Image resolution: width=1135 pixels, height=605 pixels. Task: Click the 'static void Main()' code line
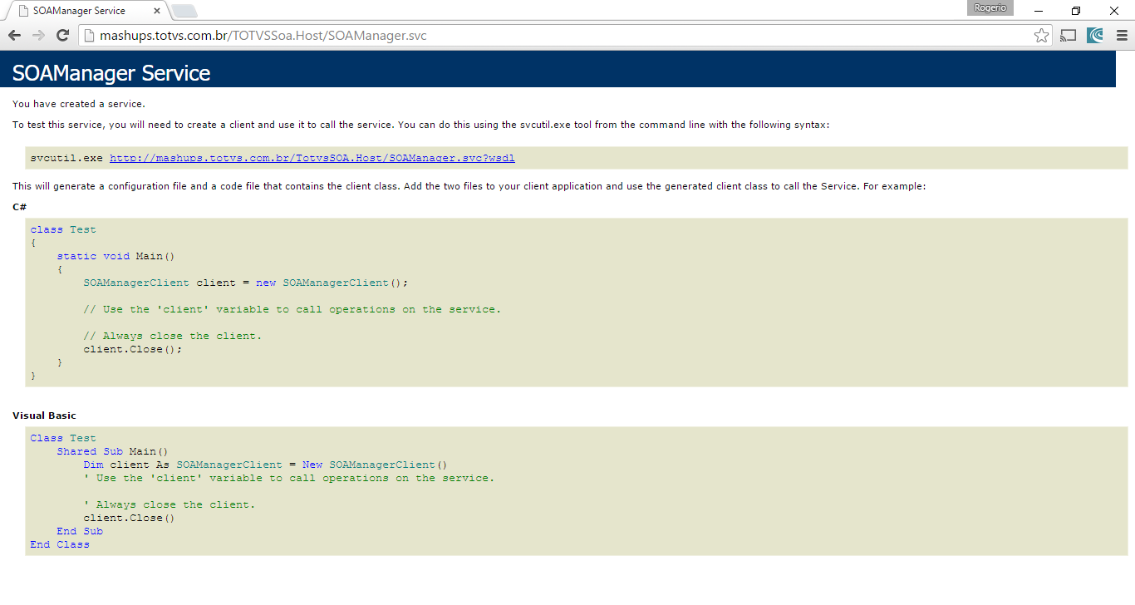(116, 256)
